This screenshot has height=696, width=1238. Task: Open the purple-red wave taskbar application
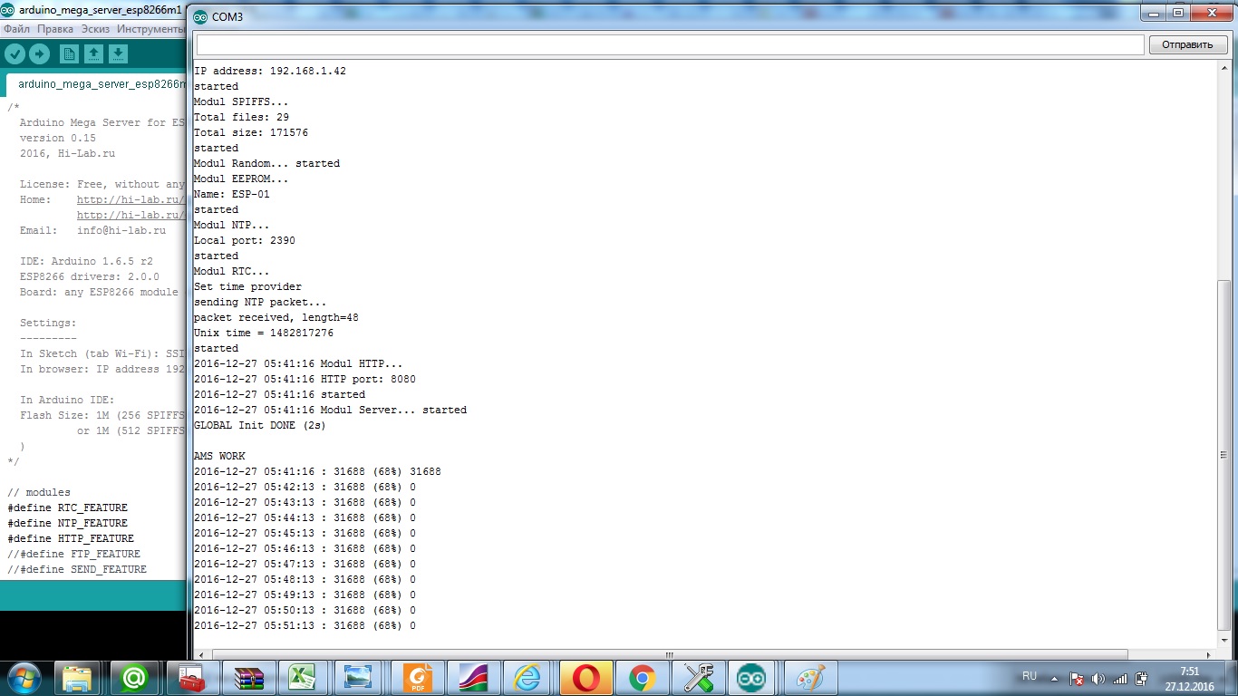pyautogui.click(x=472, y=678)
